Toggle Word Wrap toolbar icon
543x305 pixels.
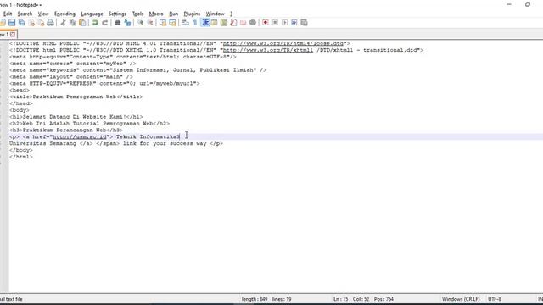[x=185, y=23]
